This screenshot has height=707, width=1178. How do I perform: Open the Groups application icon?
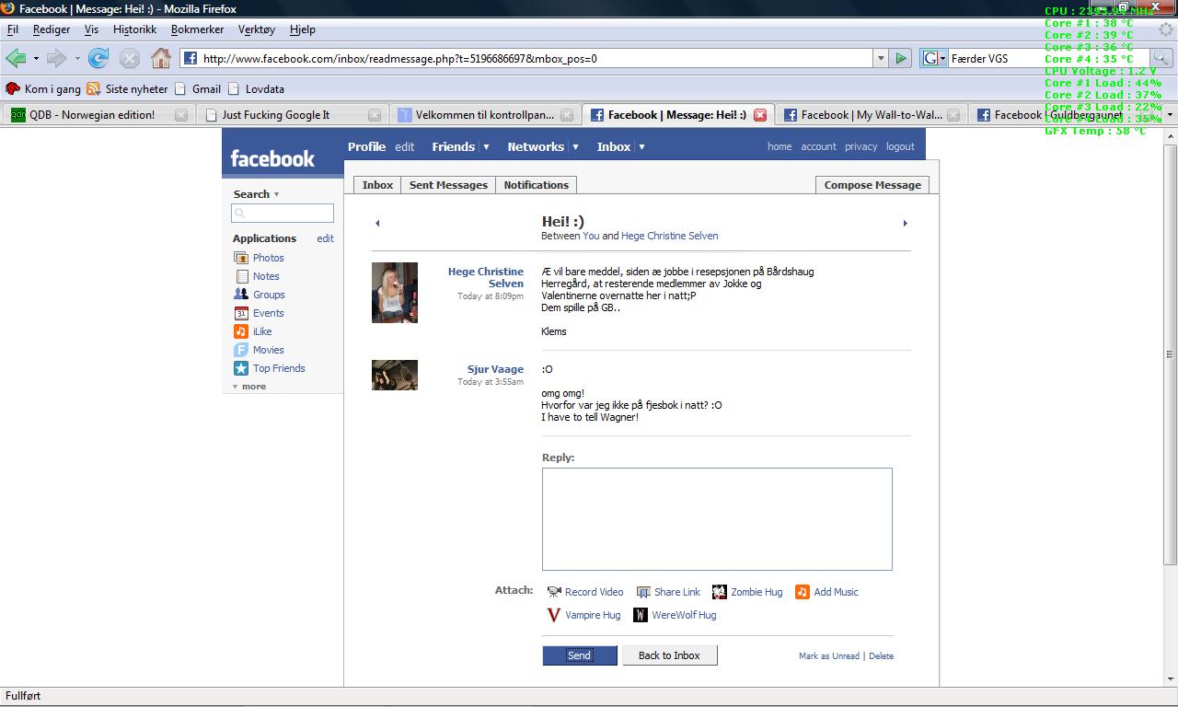(241, 295)
